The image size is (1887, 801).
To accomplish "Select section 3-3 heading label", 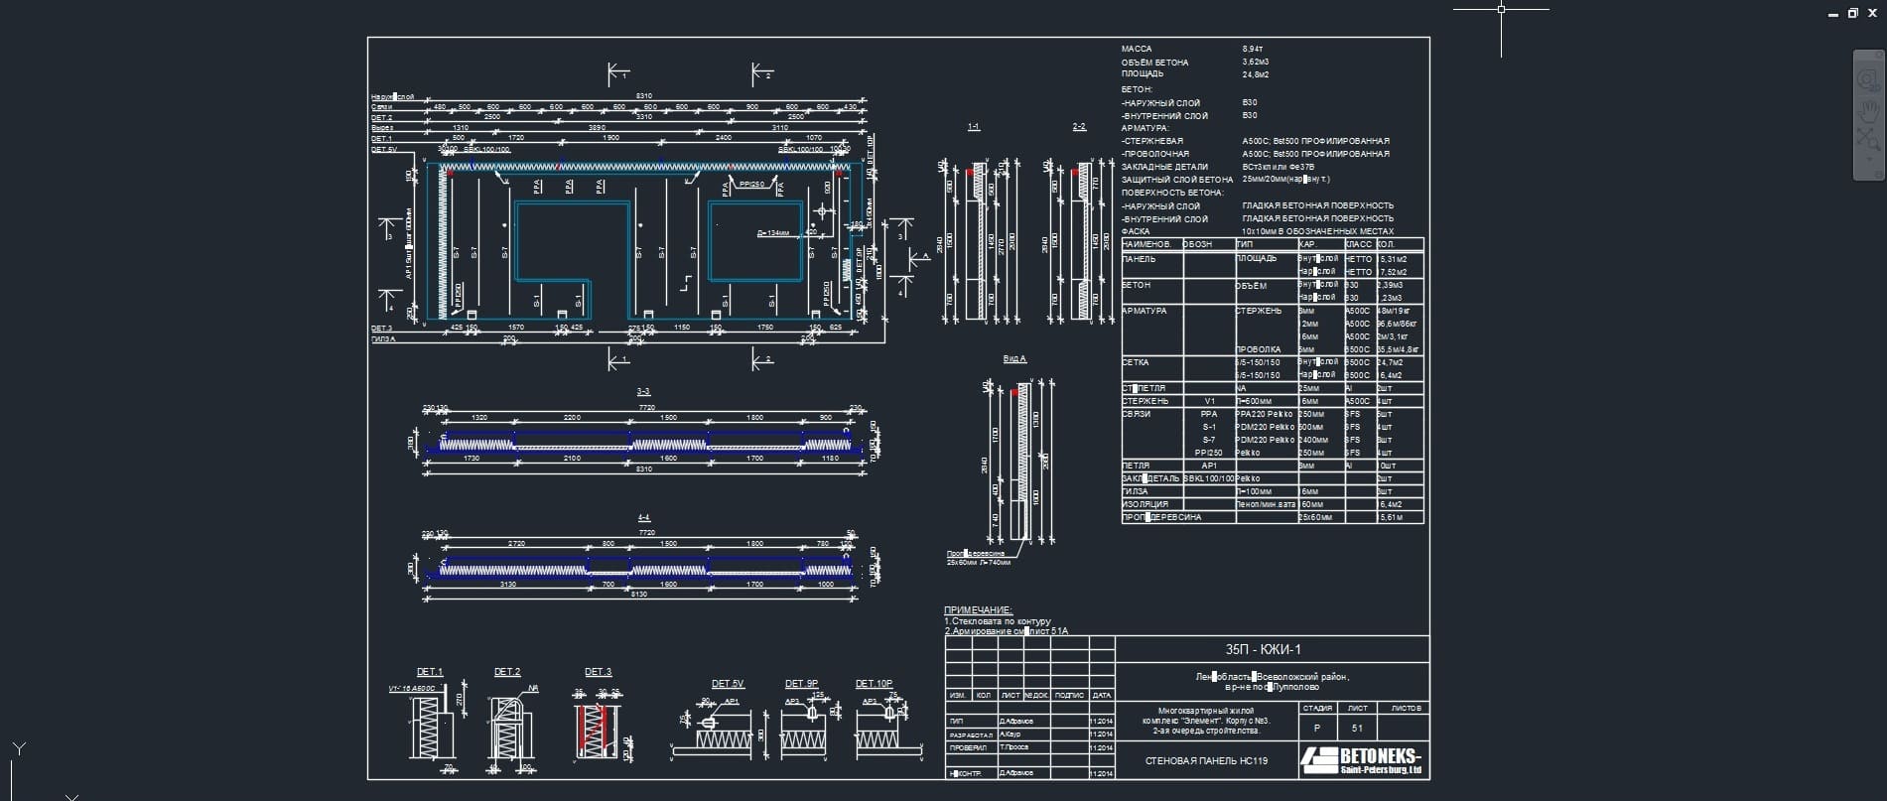I will 643,392.
